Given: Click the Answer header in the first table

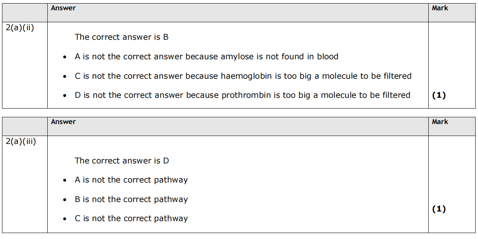Looking at the screenshot, I should coord(63,8).
